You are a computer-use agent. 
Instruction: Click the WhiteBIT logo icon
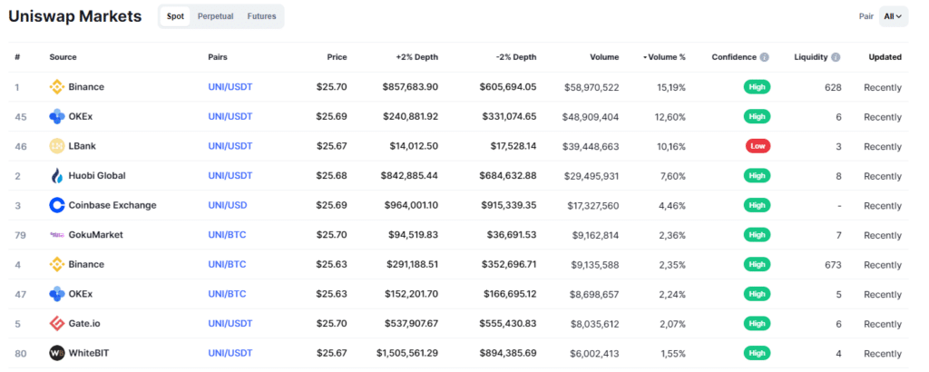57,352
